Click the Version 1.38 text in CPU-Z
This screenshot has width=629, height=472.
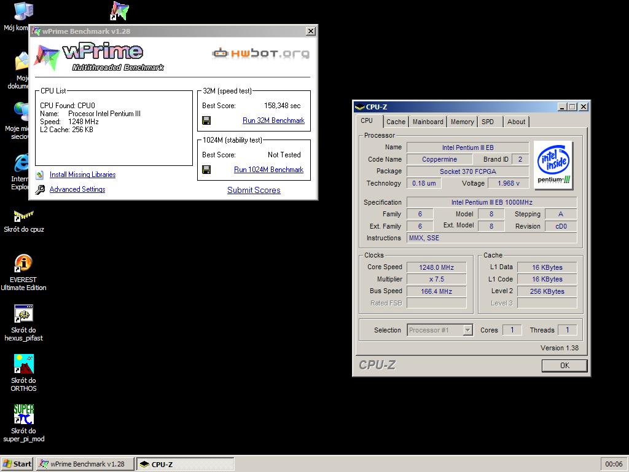[x=559, y=348]
